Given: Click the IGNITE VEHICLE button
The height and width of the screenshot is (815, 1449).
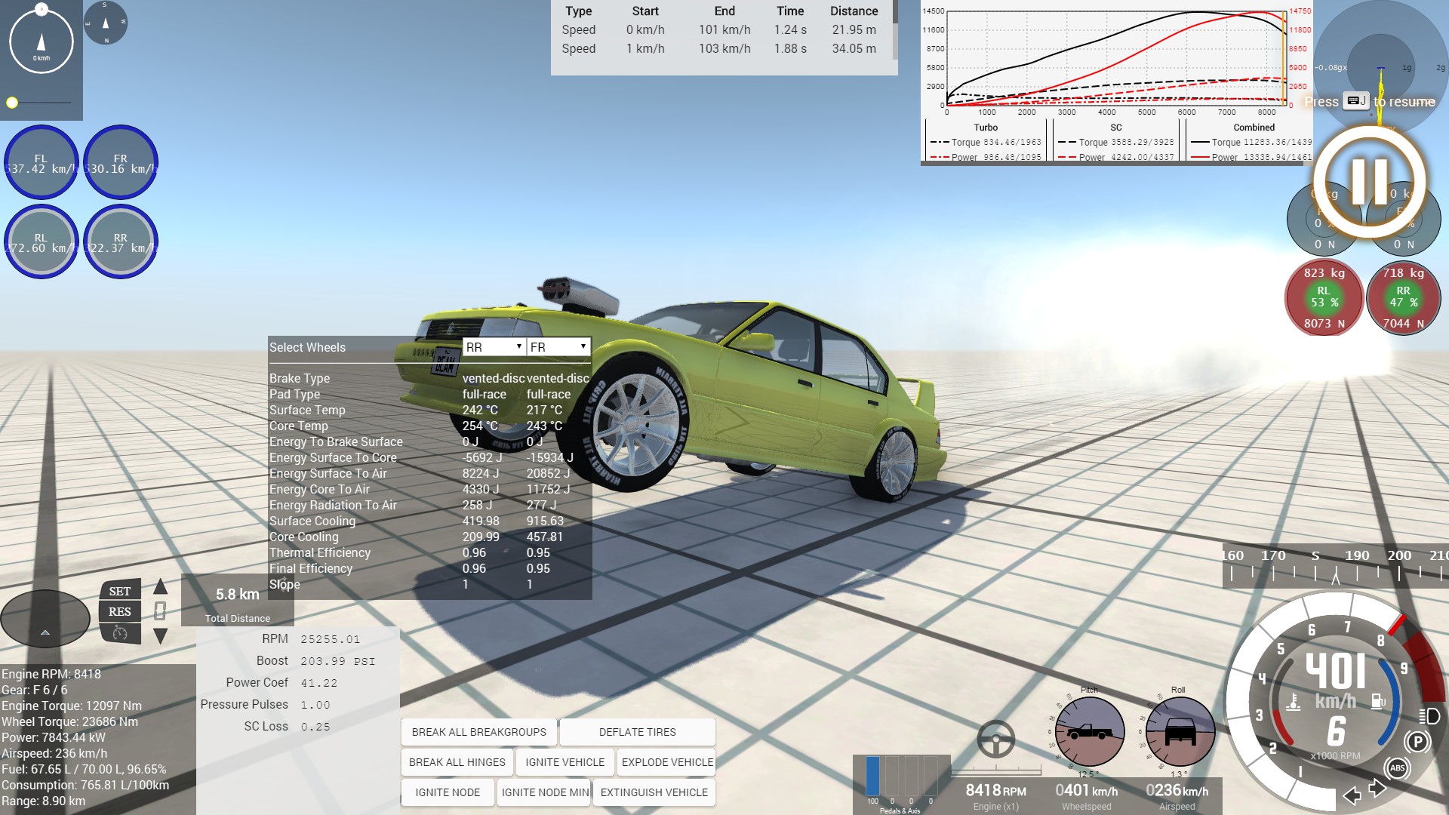Looking at the screenshot, I should click(x=565, y=762).
